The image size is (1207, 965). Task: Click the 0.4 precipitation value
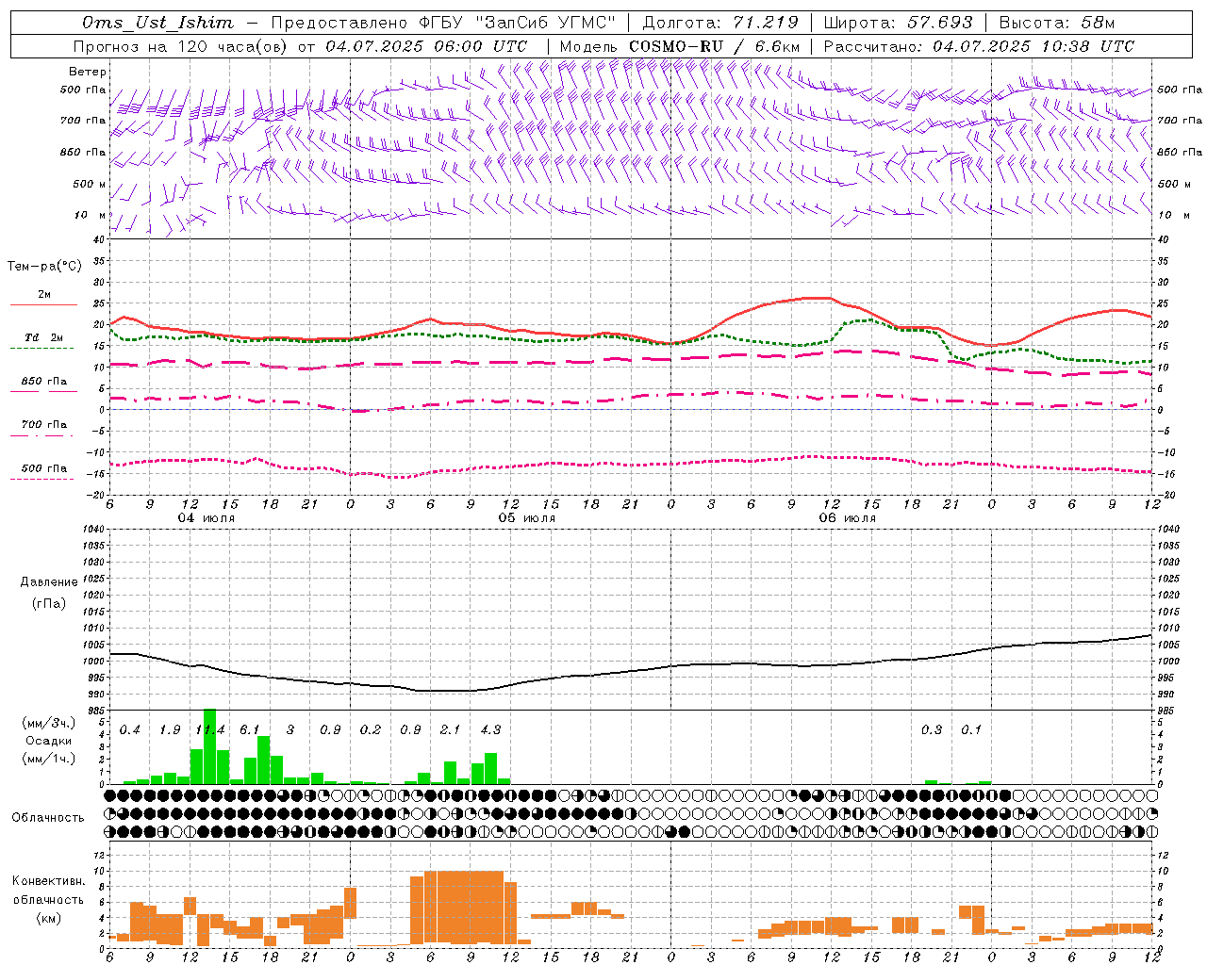point(130,730)
